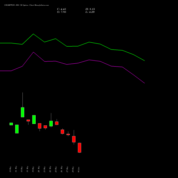The image size is (178, 178).
Task: Click the low value L: 4.20
Action: pos(90,12)
